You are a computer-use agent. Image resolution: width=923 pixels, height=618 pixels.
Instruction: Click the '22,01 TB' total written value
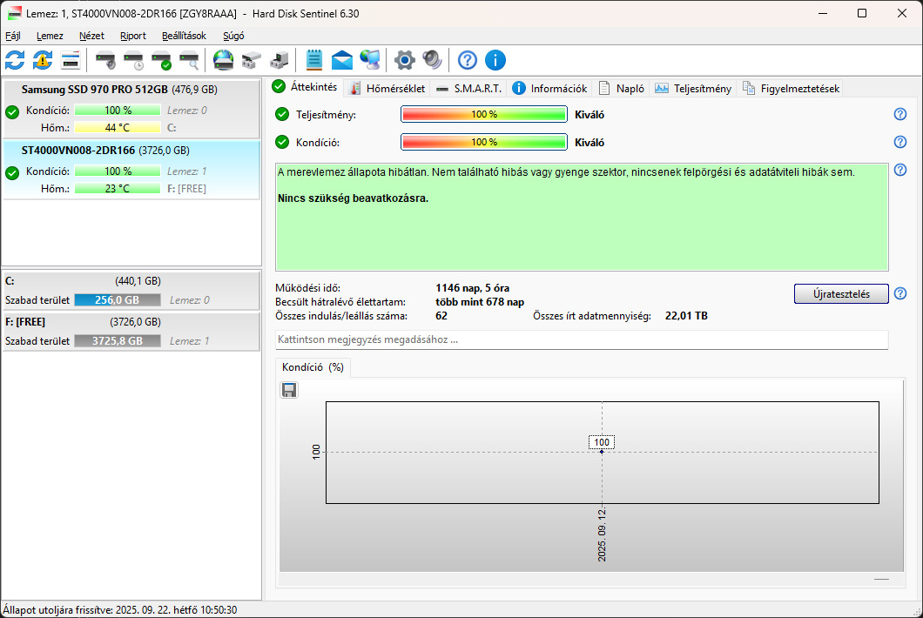point(686,316)
